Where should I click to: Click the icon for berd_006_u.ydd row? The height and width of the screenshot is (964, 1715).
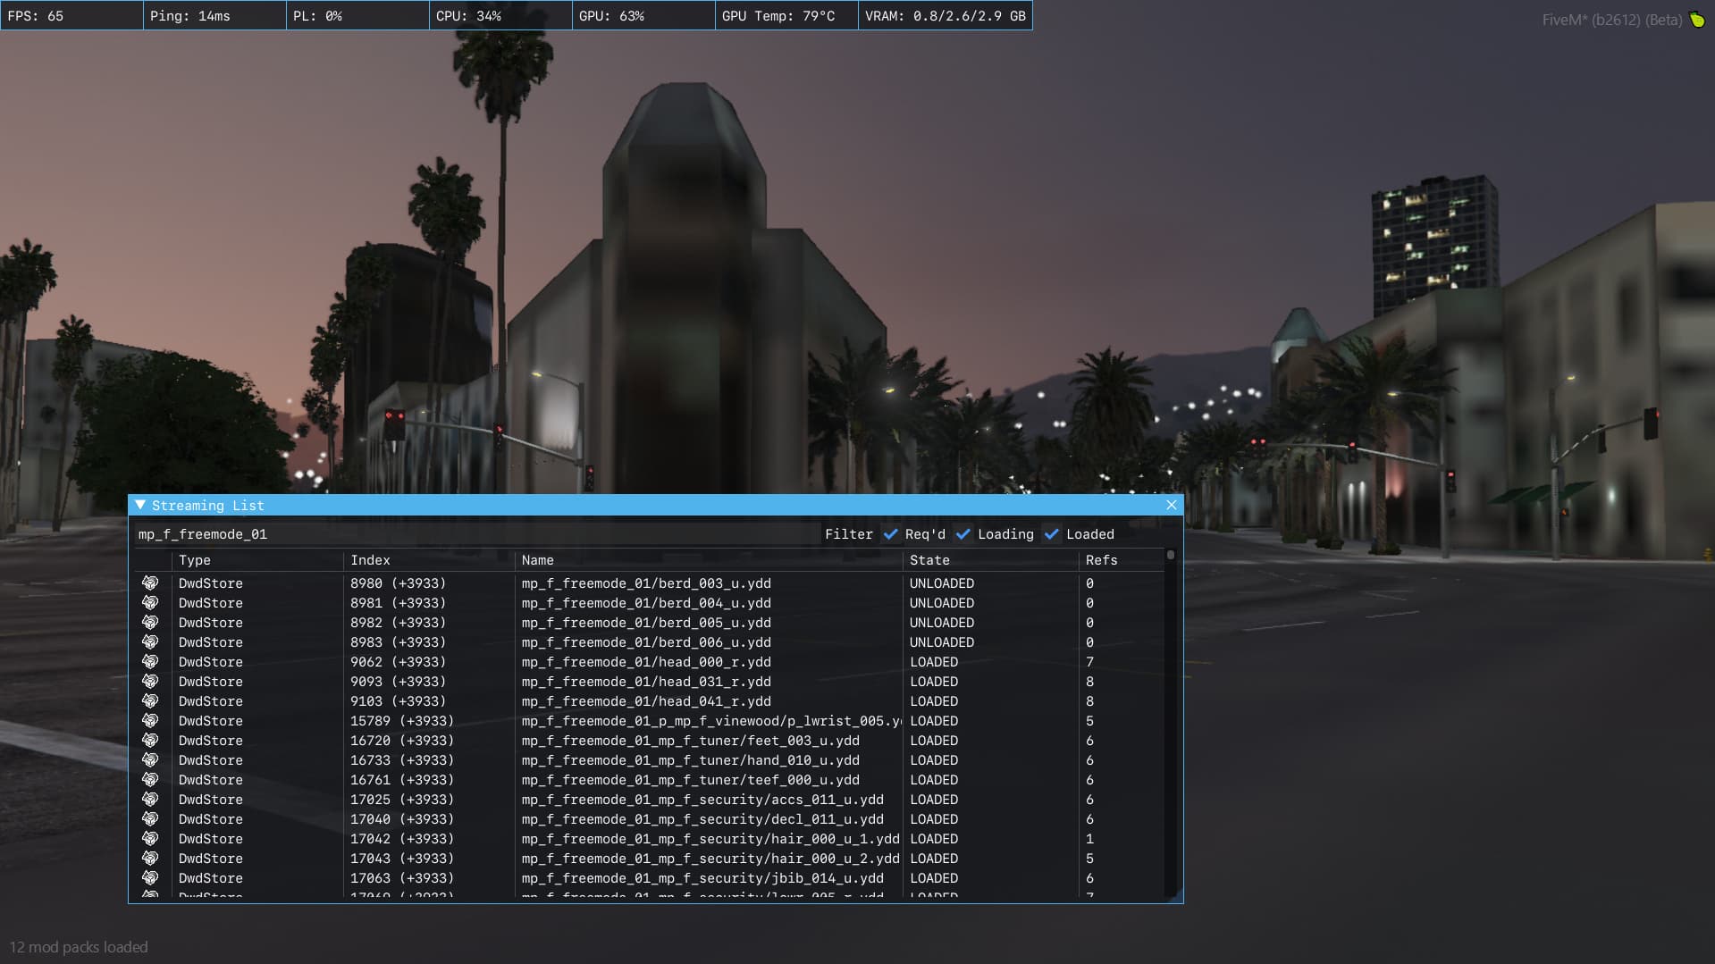click(150, 642)
